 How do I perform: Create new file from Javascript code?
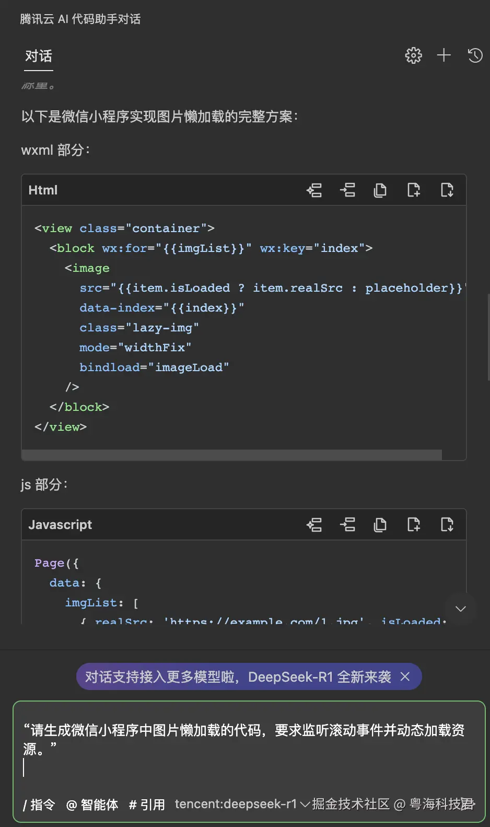(x=413, y=524)
